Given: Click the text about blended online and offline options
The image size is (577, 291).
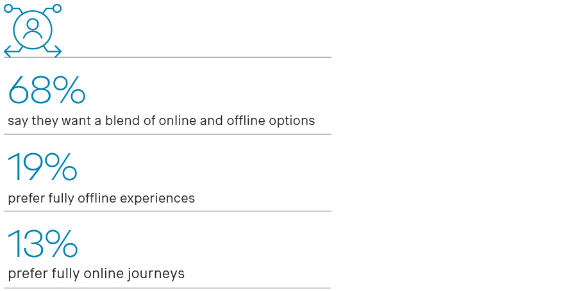Looking at the screenshot, I should (x=161, y=121).
